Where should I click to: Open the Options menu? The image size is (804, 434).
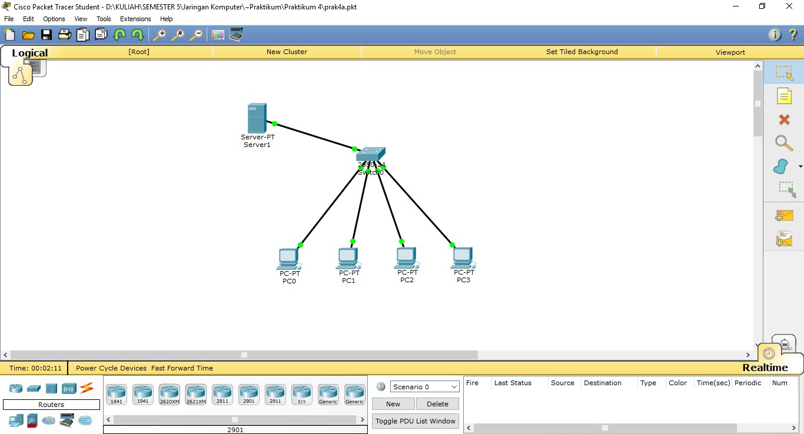[x=54, y=18]
